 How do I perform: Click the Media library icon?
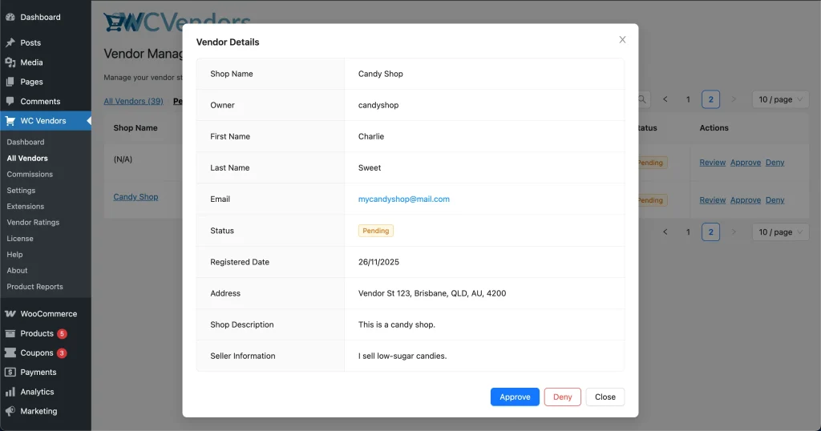pos(10,62)
